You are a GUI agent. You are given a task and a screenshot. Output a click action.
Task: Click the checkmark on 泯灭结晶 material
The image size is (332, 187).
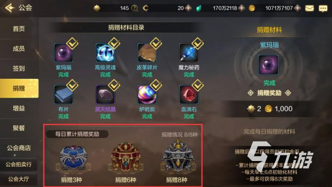pos(114,85)
